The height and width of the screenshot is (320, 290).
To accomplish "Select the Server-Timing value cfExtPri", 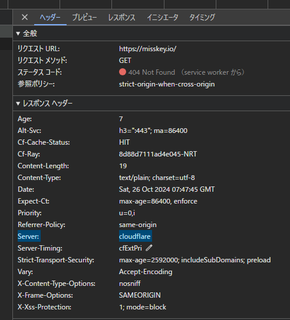I will tap(130, 248).
